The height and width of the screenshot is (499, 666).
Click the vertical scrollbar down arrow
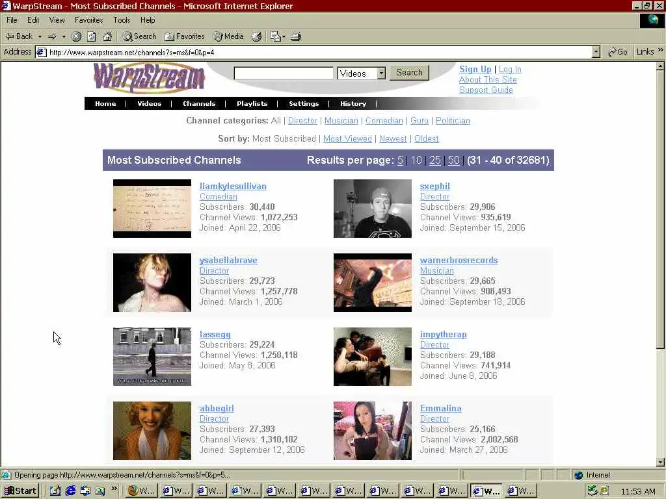[661, 462]
